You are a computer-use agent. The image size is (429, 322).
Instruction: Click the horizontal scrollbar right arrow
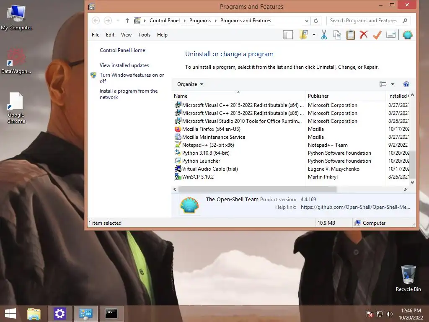point(406,189)
